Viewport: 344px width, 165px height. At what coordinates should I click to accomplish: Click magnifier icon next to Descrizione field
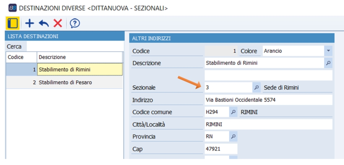pyautogui.click(x=328, y=63)
